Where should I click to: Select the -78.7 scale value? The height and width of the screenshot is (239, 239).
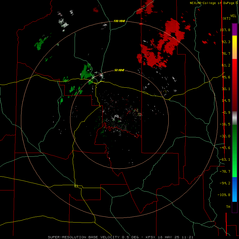click(225, 172)
